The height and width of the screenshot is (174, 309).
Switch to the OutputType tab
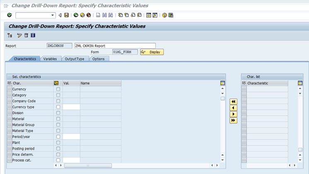tap(74, 59)
